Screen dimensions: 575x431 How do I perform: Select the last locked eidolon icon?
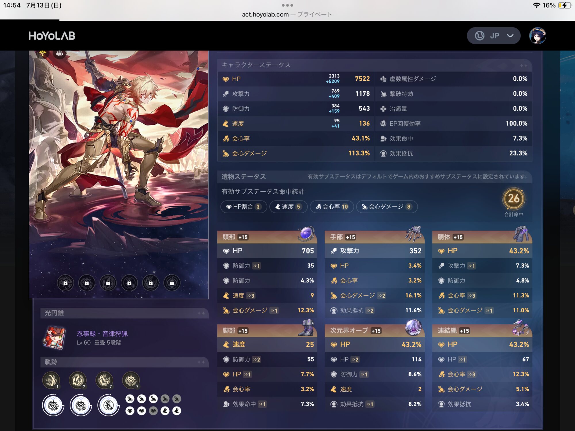point(172,283)
